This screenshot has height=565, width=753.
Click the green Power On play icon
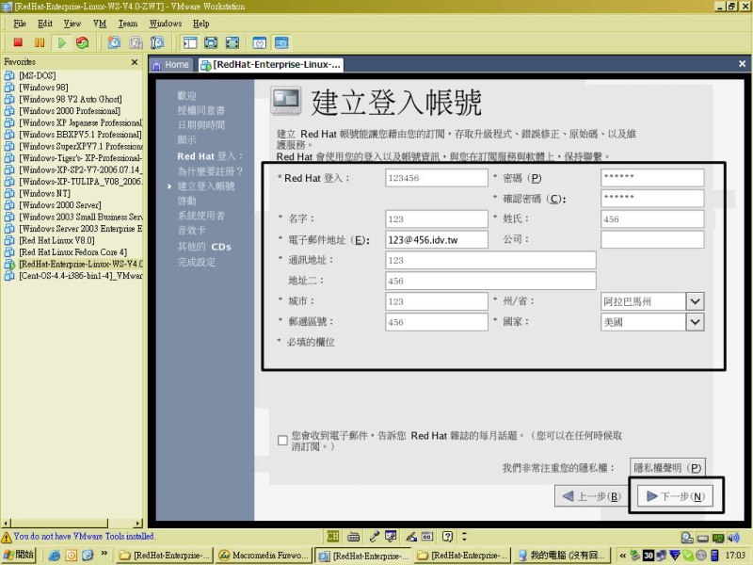coord(61,42)
